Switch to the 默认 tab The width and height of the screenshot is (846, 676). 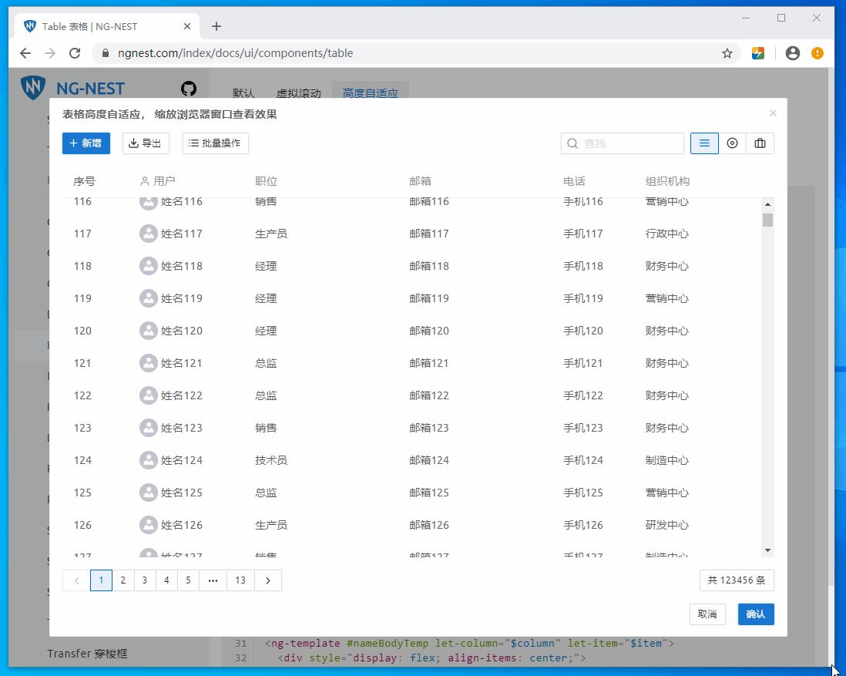pyautogui.click(x=243, y=92)
